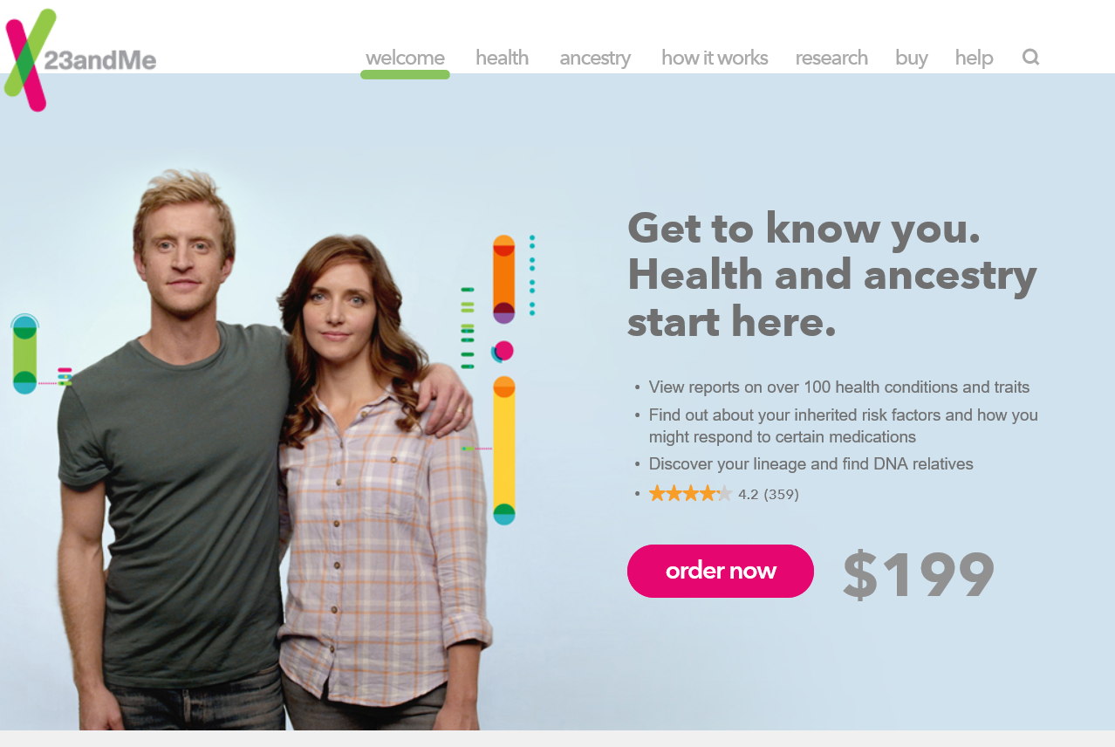Go to how it works page
Viewport: 1115px width, 747px height.
[x=715, y=58]
